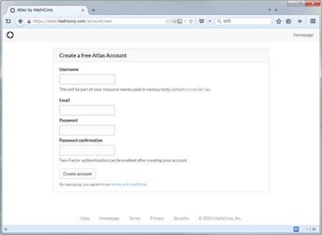Click the Password input field

point(87,130)
